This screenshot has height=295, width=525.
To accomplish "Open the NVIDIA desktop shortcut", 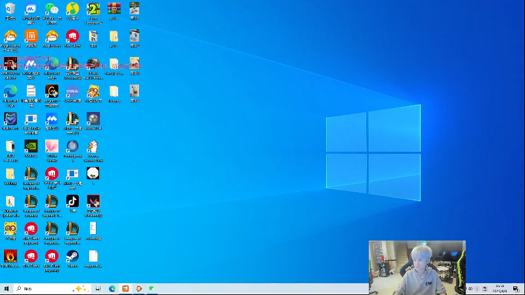I will [x=31, y=146].
